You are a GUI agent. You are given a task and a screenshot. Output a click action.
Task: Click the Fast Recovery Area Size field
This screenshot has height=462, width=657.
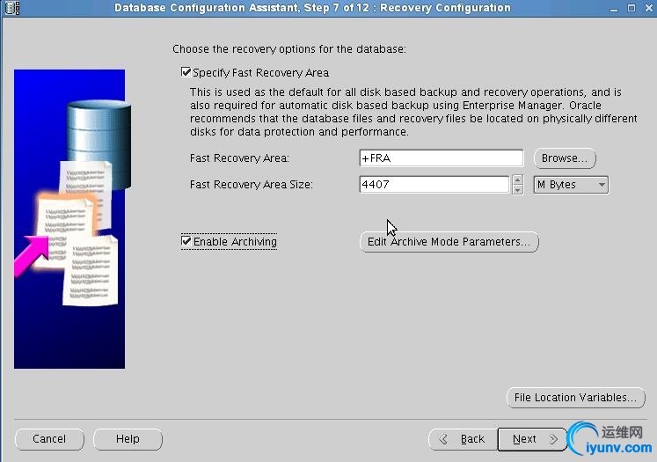coord(434,185)
